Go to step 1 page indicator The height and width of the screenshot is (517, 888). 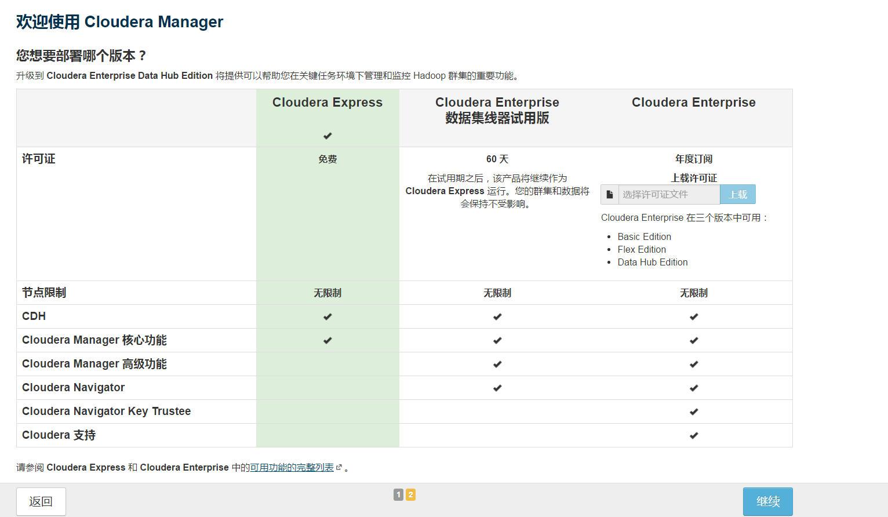(398, 494)
